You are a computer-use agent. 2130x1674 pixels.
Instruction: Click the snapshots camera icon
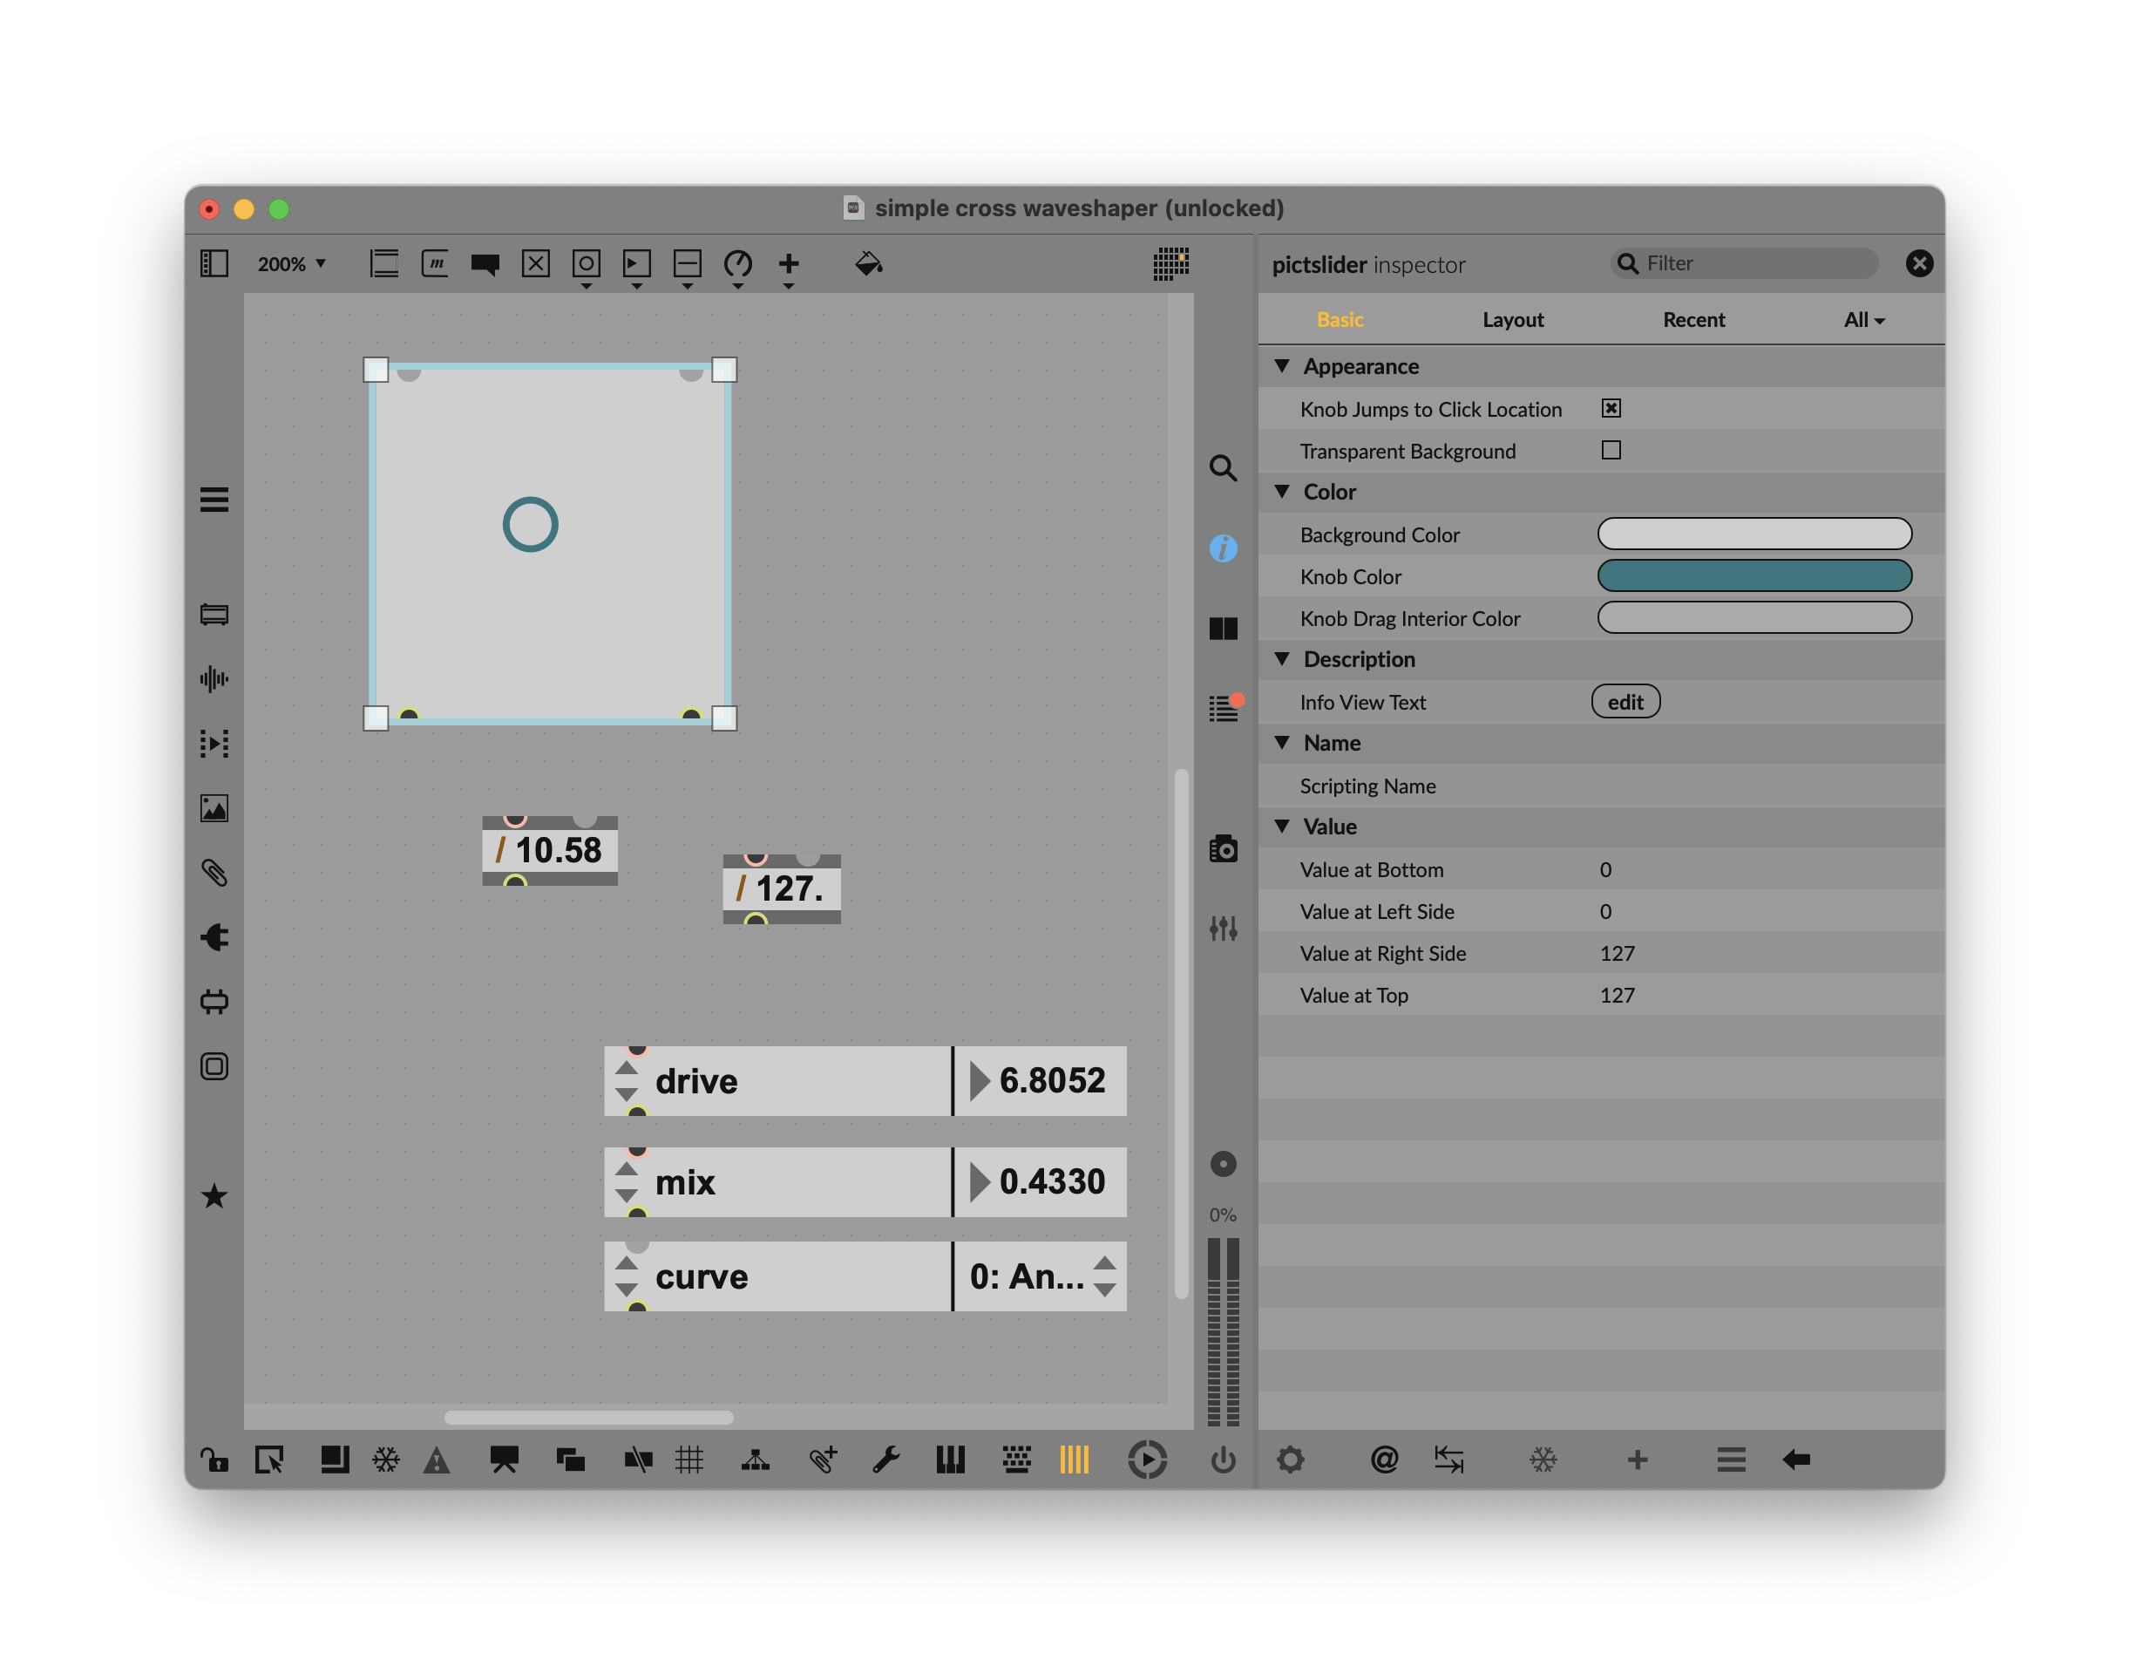pos(1223,848)
